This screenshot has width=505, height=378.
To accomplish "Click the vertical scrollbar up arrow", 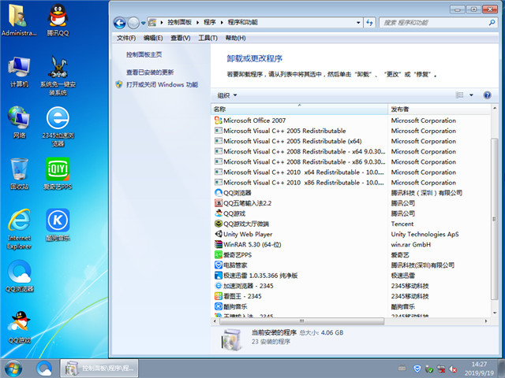I will [495, 109].
